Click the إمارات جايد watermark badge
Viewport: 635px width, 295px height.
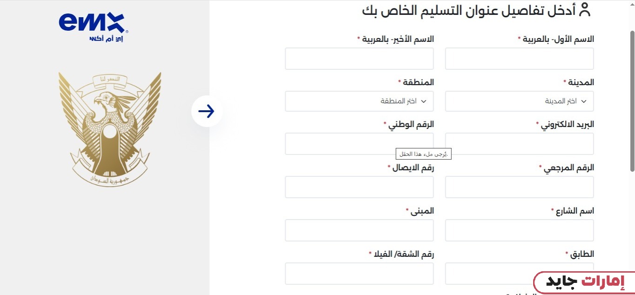click(584, 282)
